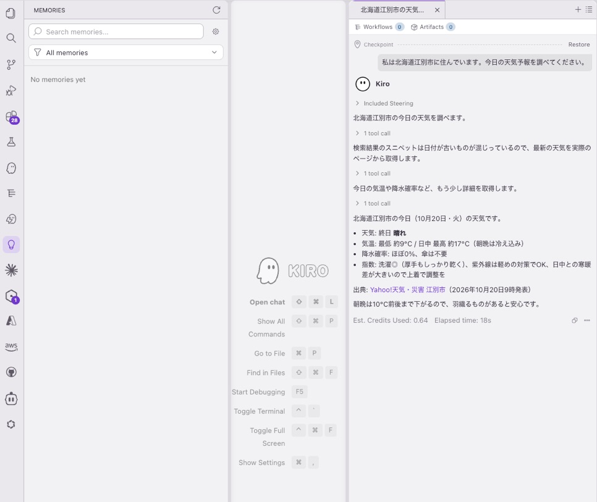
Task: Click the Go to File shortcut label
Action: pos(269,353)
